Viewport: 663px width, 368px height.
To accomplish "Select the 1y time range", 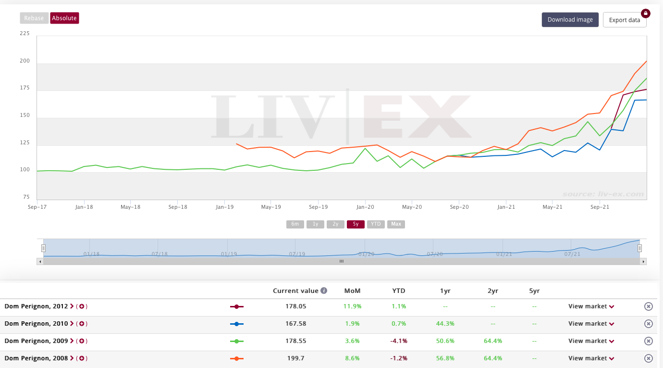I will point(315,224).
